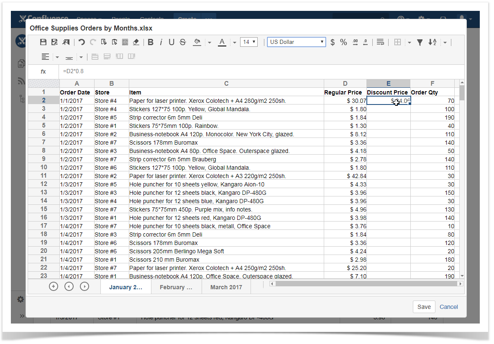Select the 'Discount Price' header cell

389,92
